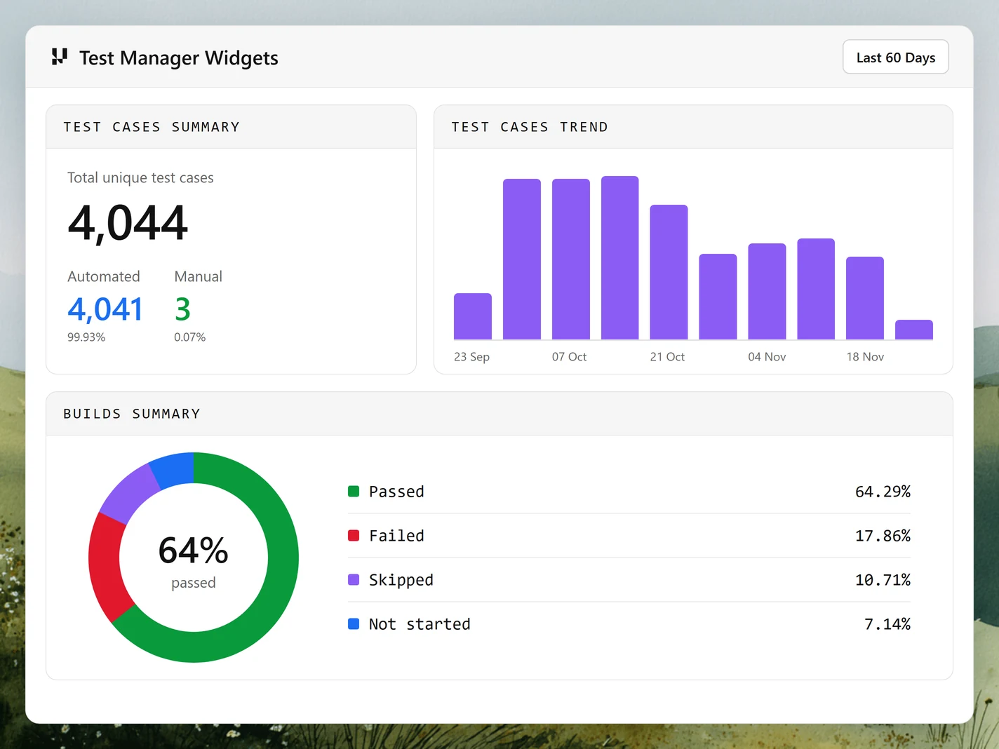
Task: Click the 99.93% automated percentage
Action: pos(86,337)
